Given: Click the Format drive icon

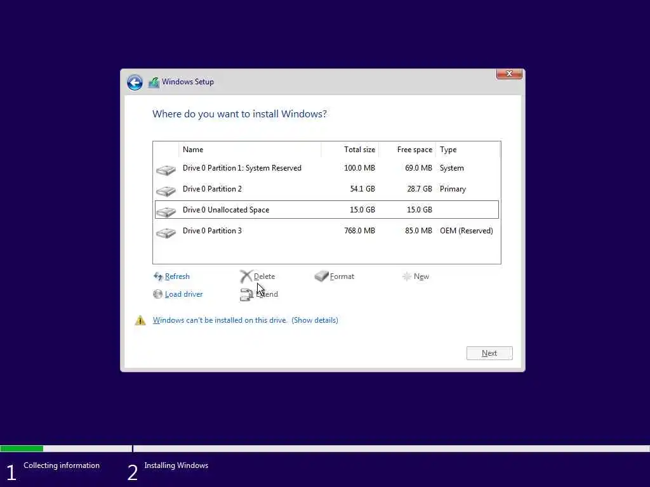Looking at the screenshot, I should 321,276.
